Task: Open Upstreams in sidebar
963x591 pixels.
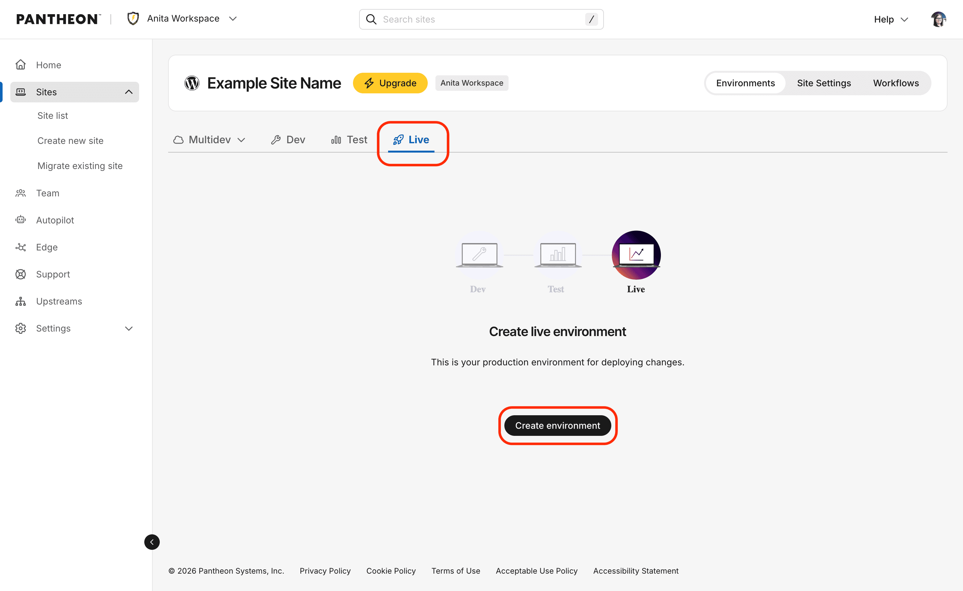Action: pos(59,301)
